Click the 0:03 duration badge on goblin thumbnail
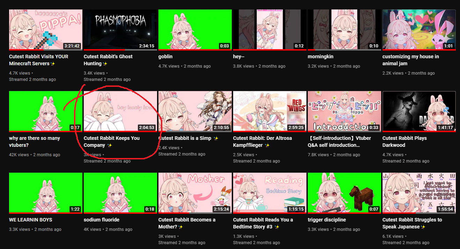460x249 pixels. [x=224, y=46]
